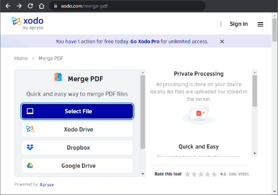Choose Dropbox as file source
Screen dimensions: 278x195
pyautogui.click(x=77, y=147)
